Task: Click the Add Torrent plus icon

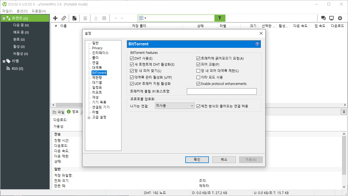Action: (x=55, y=18)
